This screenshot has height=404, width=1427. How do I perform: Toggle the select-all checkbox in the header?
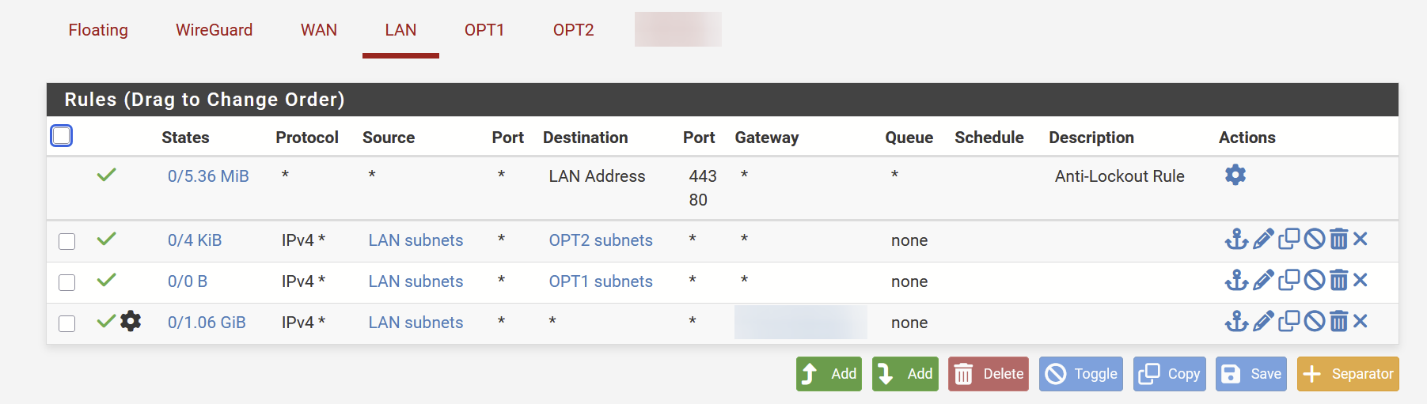point(62,136)
